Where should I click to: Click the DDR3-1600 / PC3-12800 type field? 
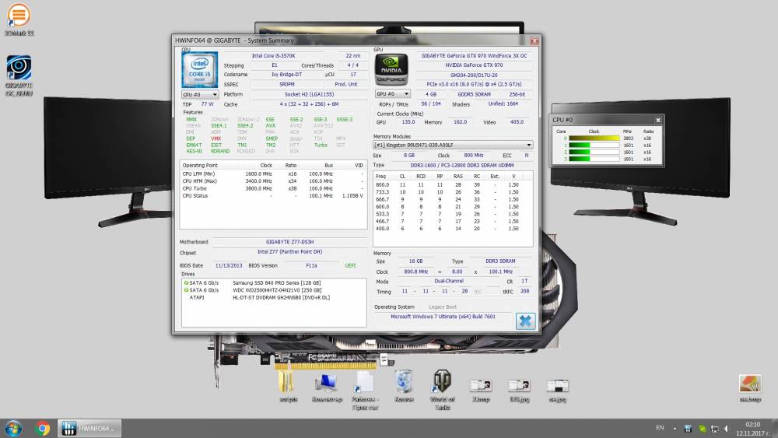(462, 165)
